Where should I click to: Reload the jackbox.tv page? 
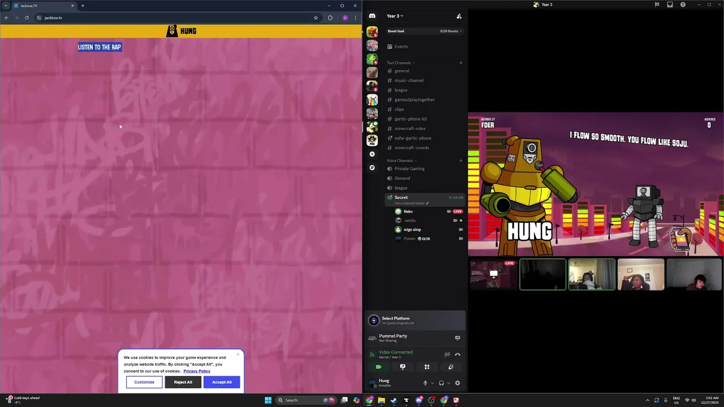[x=27, y=18]
